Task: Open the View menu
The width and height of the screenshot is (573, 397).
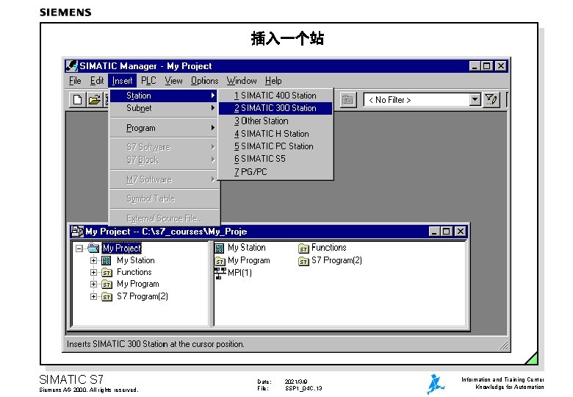Action: pyautogui.click(x=173, y=80)
